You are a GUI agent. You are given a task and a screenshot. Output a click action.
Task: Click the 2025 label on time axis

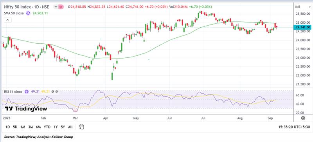[x=7, y=118]
